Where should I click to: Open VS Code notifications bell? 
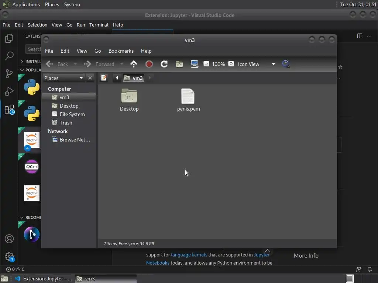pos(370,269)
